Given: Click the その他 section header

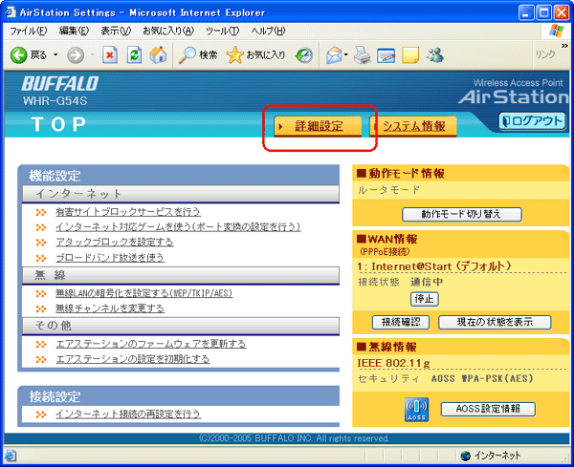Looking at the screenshot, I should click(181, 326).
